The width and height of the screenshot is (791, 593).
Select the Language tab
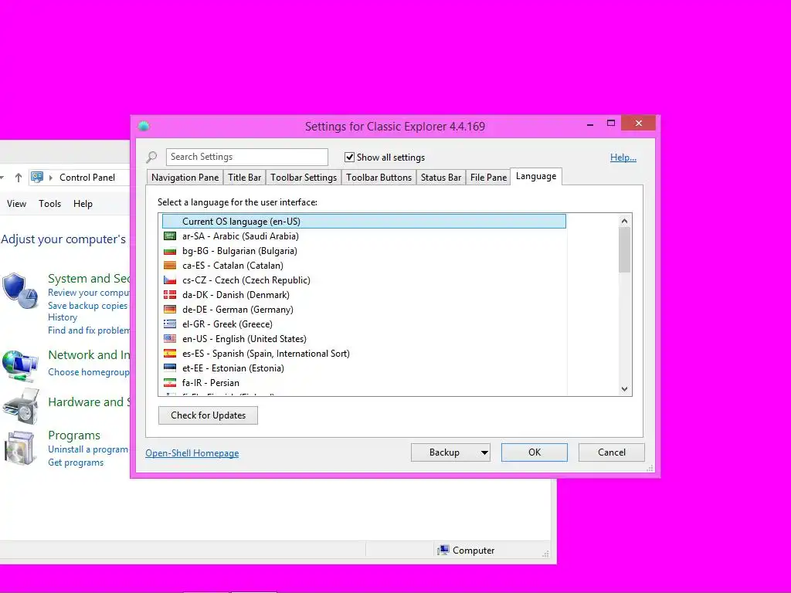[x=536, y=176]
